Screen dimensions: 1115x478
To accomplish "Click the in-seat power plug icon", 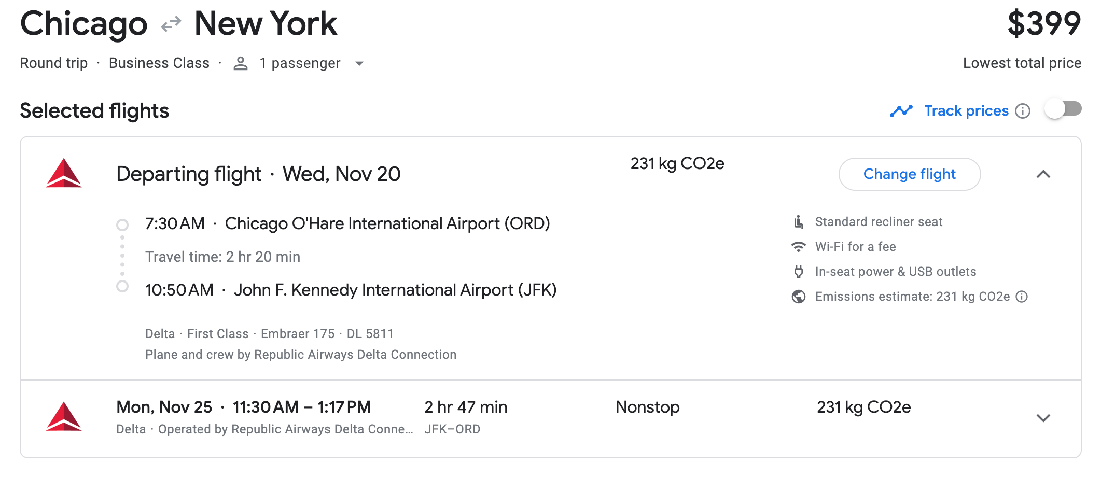I will [799, 272].
